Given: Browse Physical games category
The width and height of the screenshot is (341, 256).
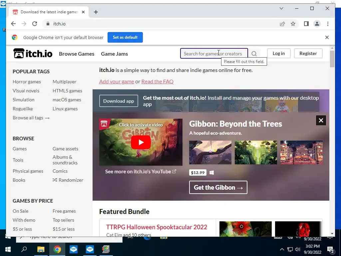Looking at the screenshot, I should 28,171.
